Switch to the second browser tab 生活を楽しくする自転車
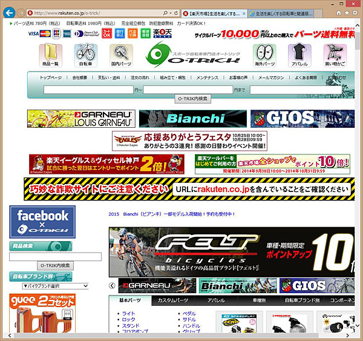 (282, 14)
